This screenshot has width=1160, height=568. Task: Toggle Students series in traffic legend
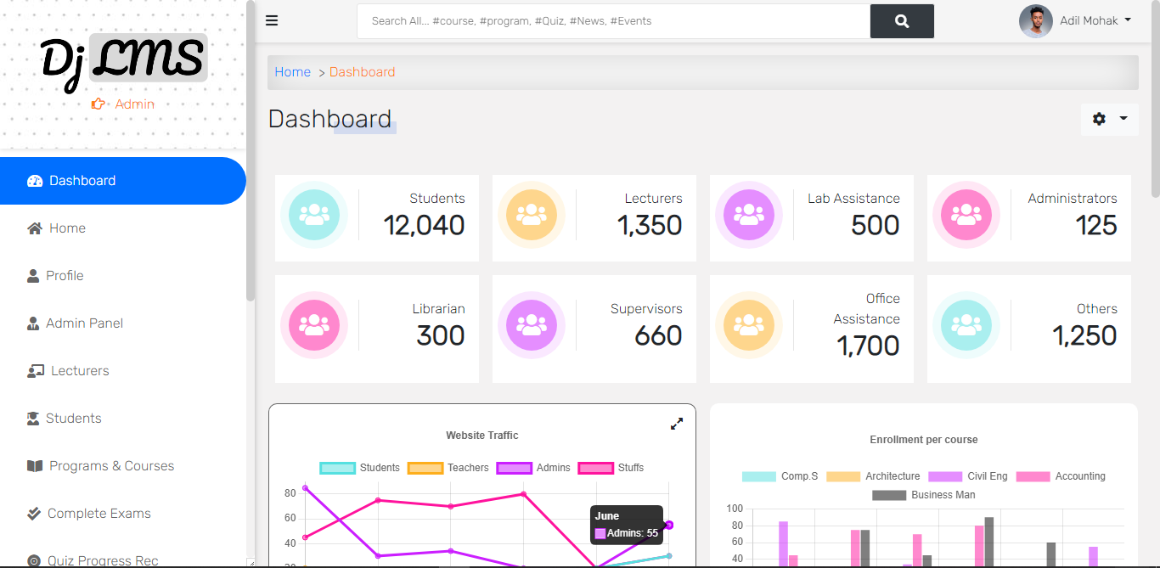[x=359, y=468]
